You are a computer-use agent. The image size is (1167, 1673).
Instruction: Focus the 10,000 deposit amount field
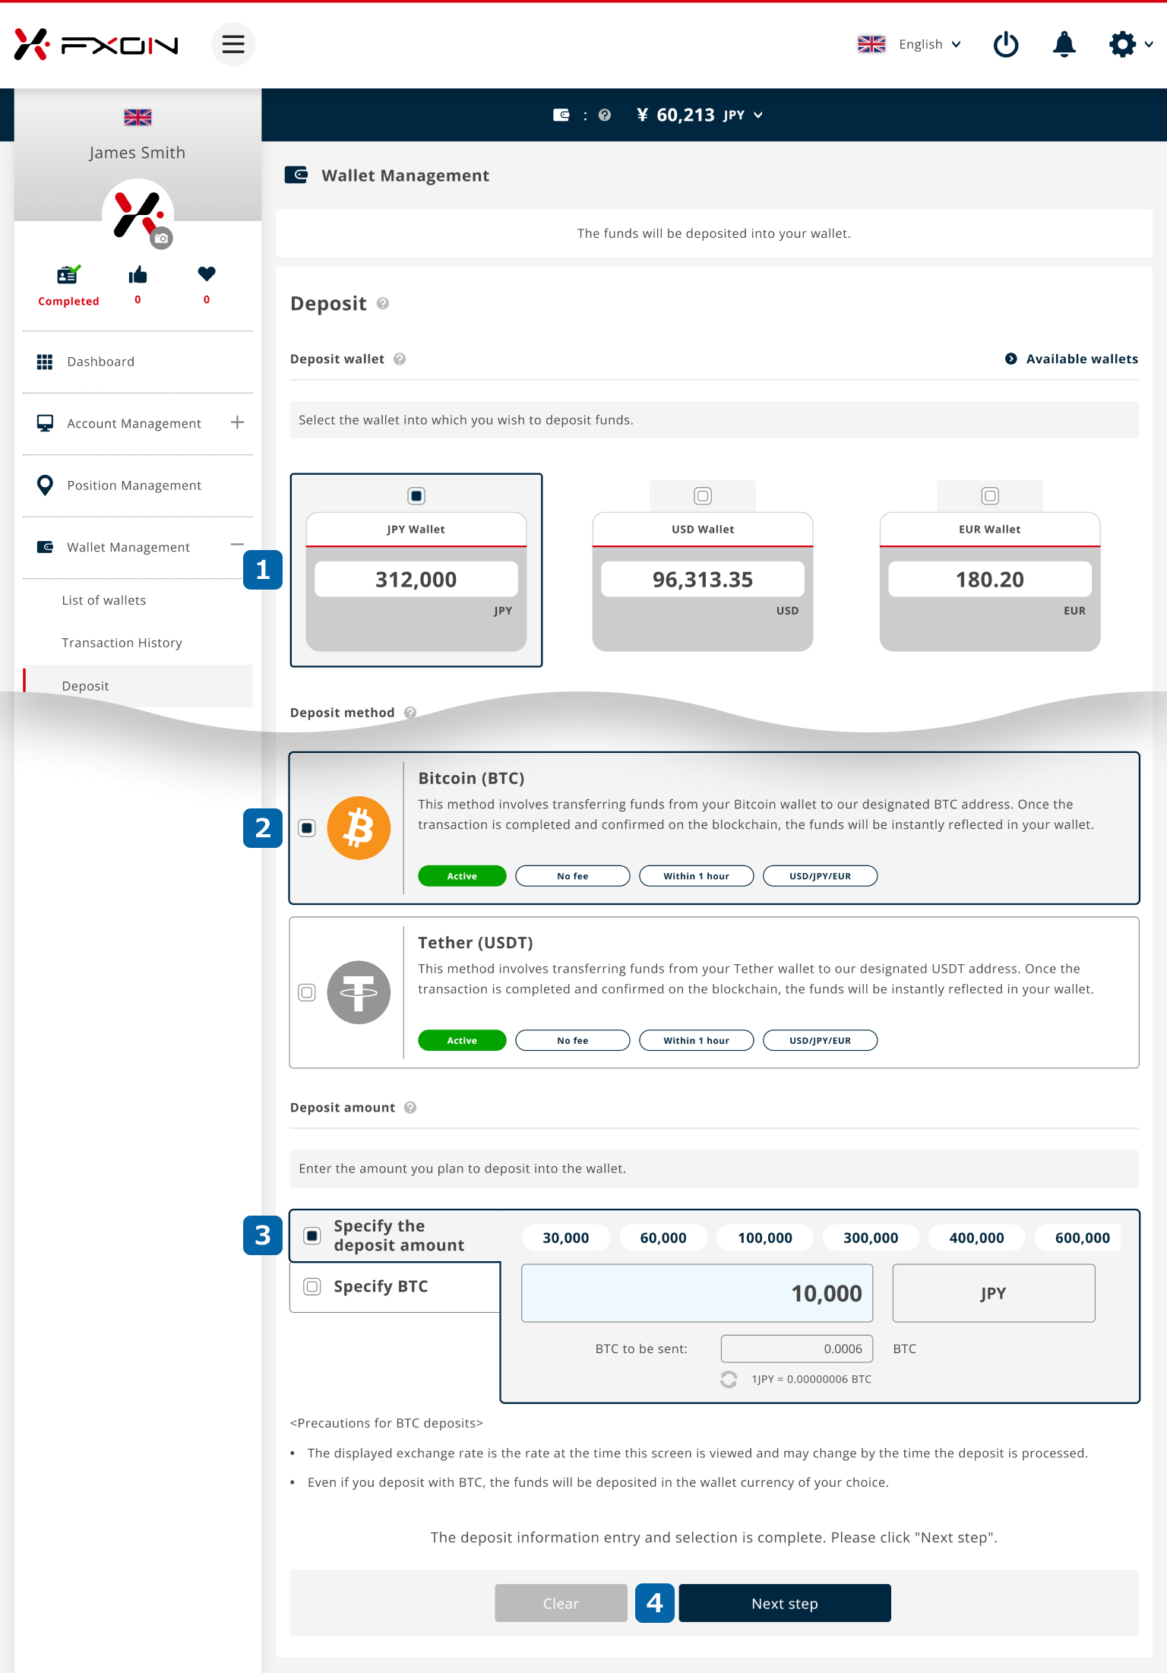(697, 1293)
